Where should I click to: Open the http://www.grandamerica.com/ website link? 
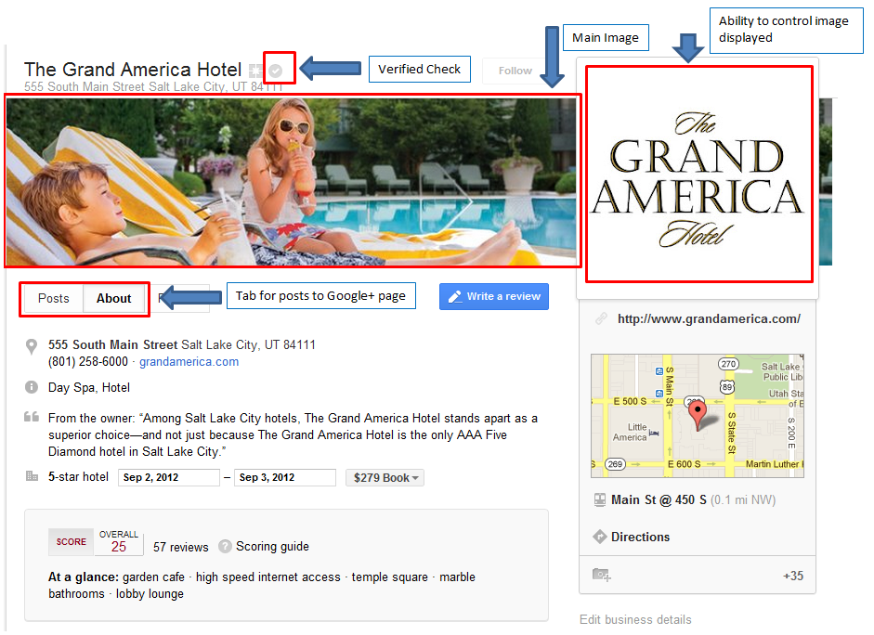709,319
